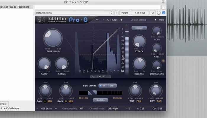
Task: Click the output options icon in bottom bar
Action: pos(129,109)
